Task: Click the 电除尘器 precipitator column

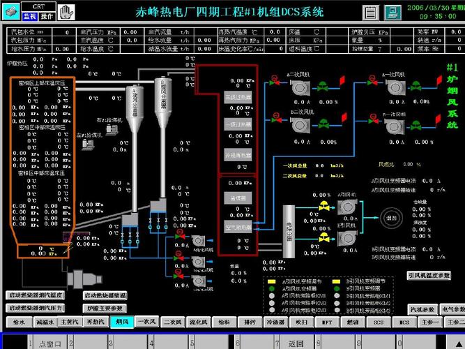Action: (x=289, y=231)
